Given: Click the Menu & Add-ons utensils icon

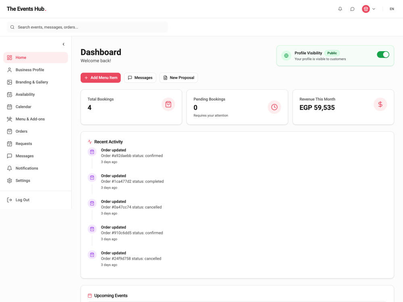Looking at the screenshot, I should [x=10, y=119].
